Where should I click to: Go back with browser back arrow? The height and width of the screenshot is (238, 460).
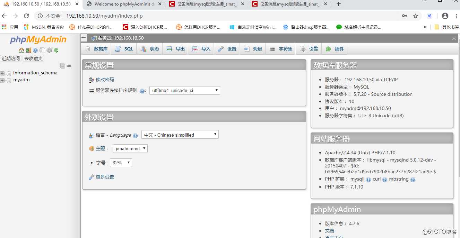(5, 16)
